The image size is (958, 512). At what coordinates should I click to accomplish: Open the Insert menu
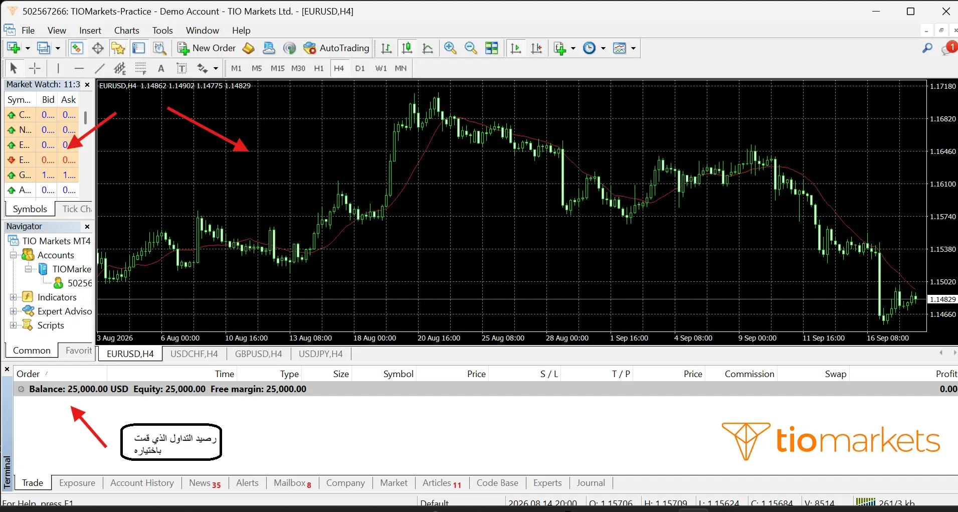(x=90, y=31)
